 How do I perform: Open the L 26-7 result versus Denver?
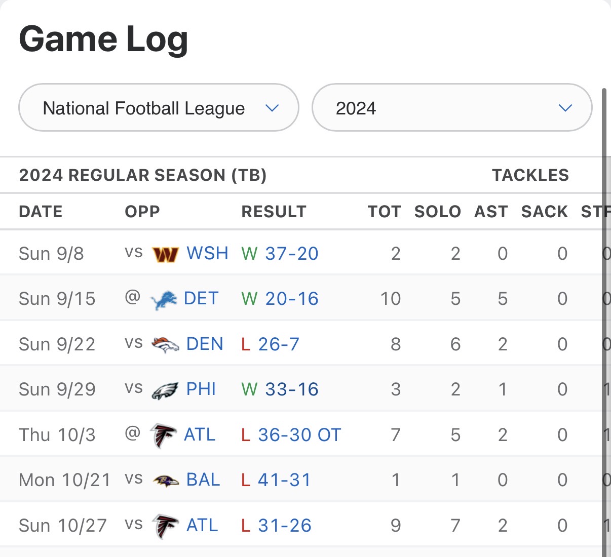[278, 344]
